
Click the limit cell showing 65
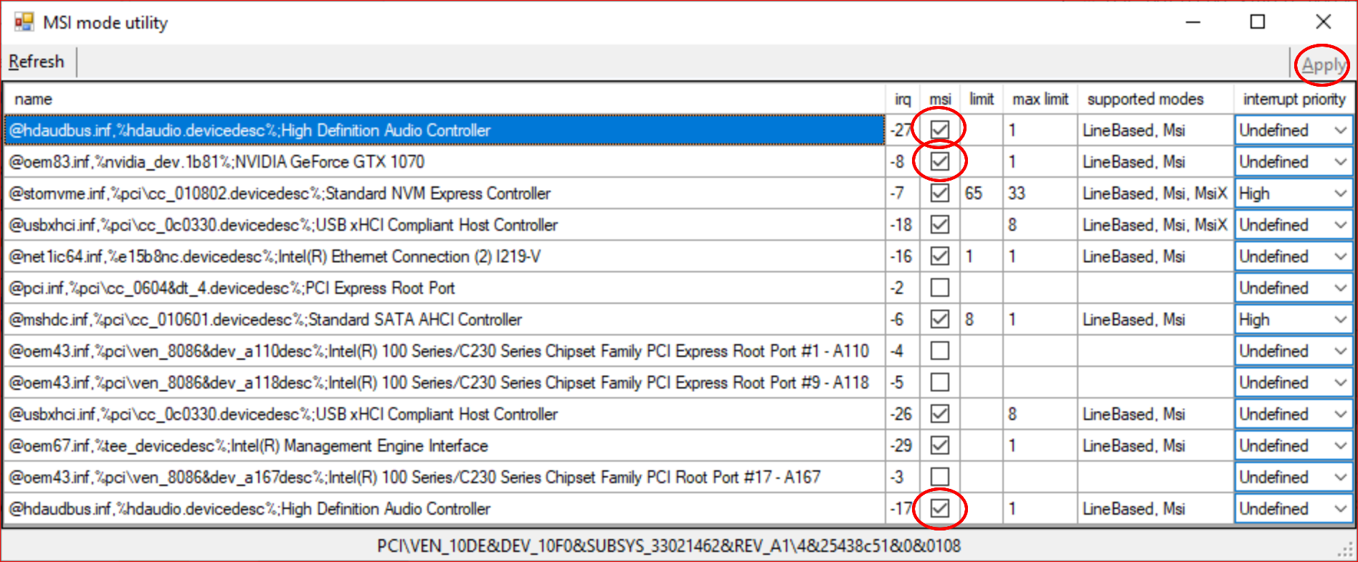pyautogui.click(x=982, y=194)
